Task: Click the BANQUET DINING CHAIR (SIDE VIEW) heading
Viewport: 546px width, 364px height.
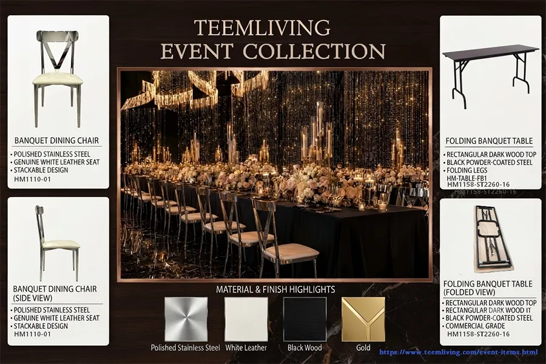Action: (x=55, y=293)
